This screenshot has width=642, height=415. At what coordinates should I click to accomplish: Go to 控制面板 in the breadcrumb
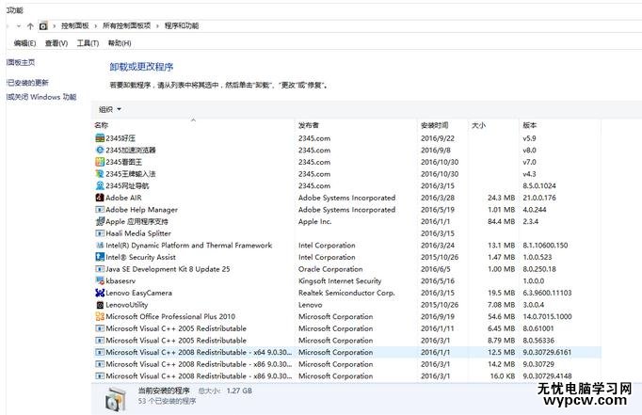[x=75, y=25]
